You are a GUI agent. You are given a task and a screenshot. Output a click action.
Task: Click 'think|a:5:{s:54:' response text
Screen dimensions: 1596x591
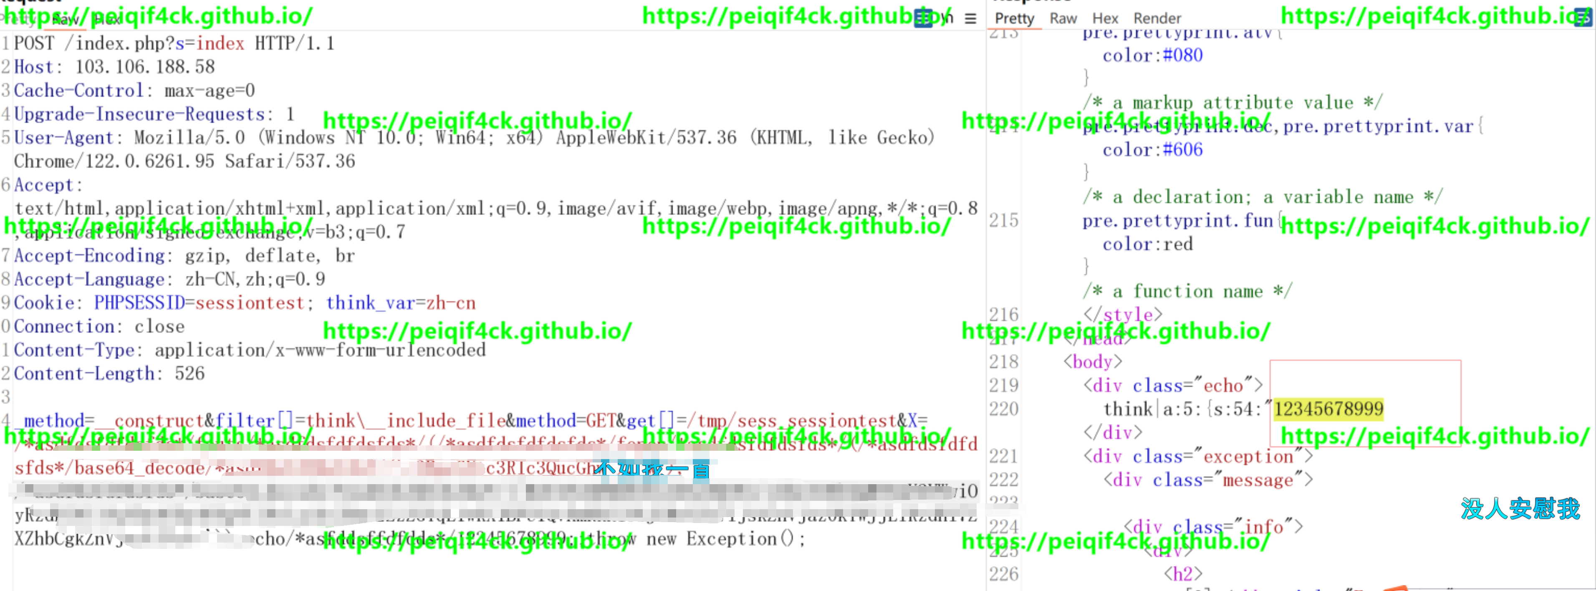click(x=1187, y=409)
